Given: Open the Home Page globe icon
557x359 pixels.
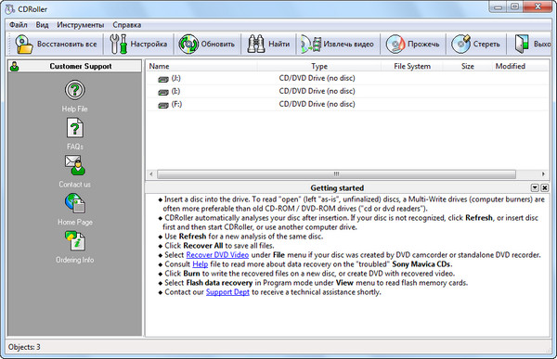Looking at the screenshot, I should pyautogui.click(x=74, y=203).
